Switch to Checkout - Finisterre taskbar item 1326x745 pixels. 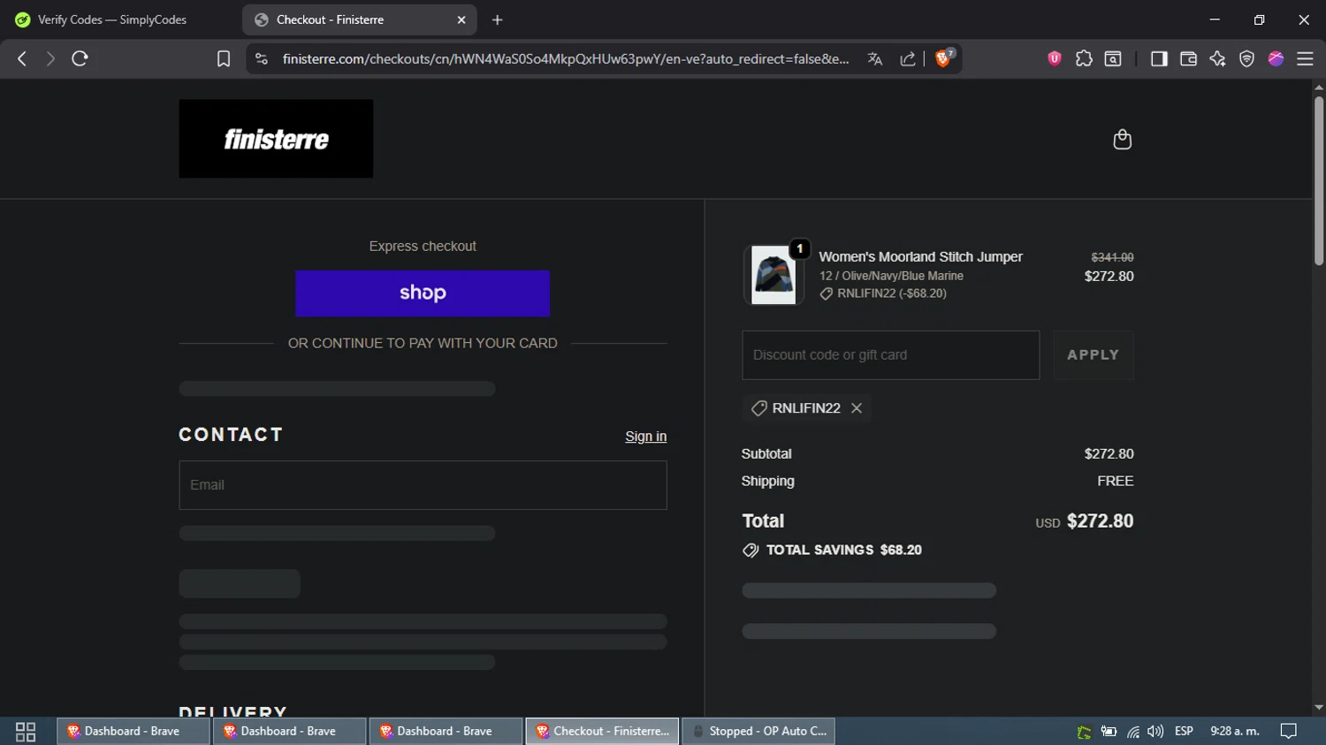point(603,731)
